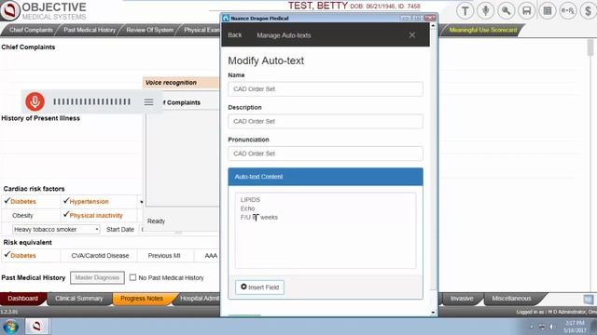The width and height of the screenshot is (597, 335).
Task: Click the Nuance Dragon Medical title bar icon
Action: 226,18
